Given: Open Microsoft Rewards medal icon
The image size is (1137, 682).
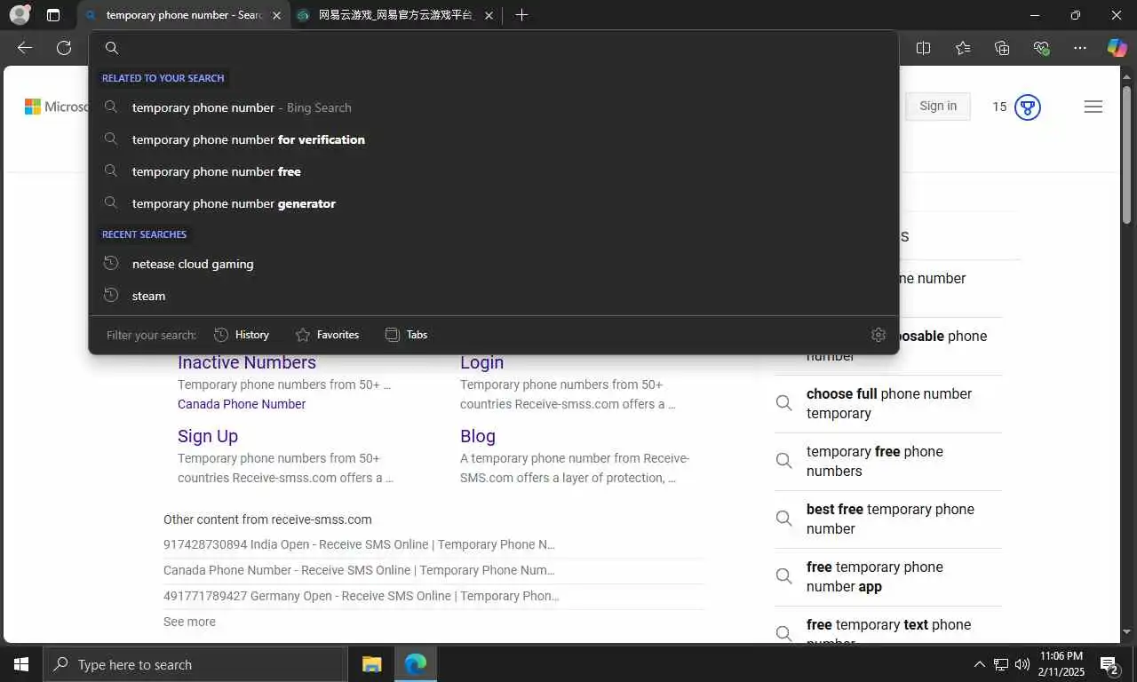Looking at the screenshot, I should pos(1028,107).
